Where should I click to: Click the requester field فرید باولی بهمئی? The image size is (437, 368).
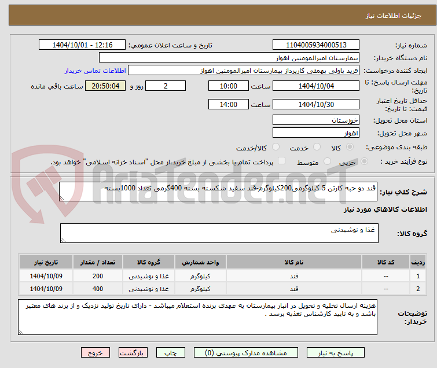(x=244, y=71)
